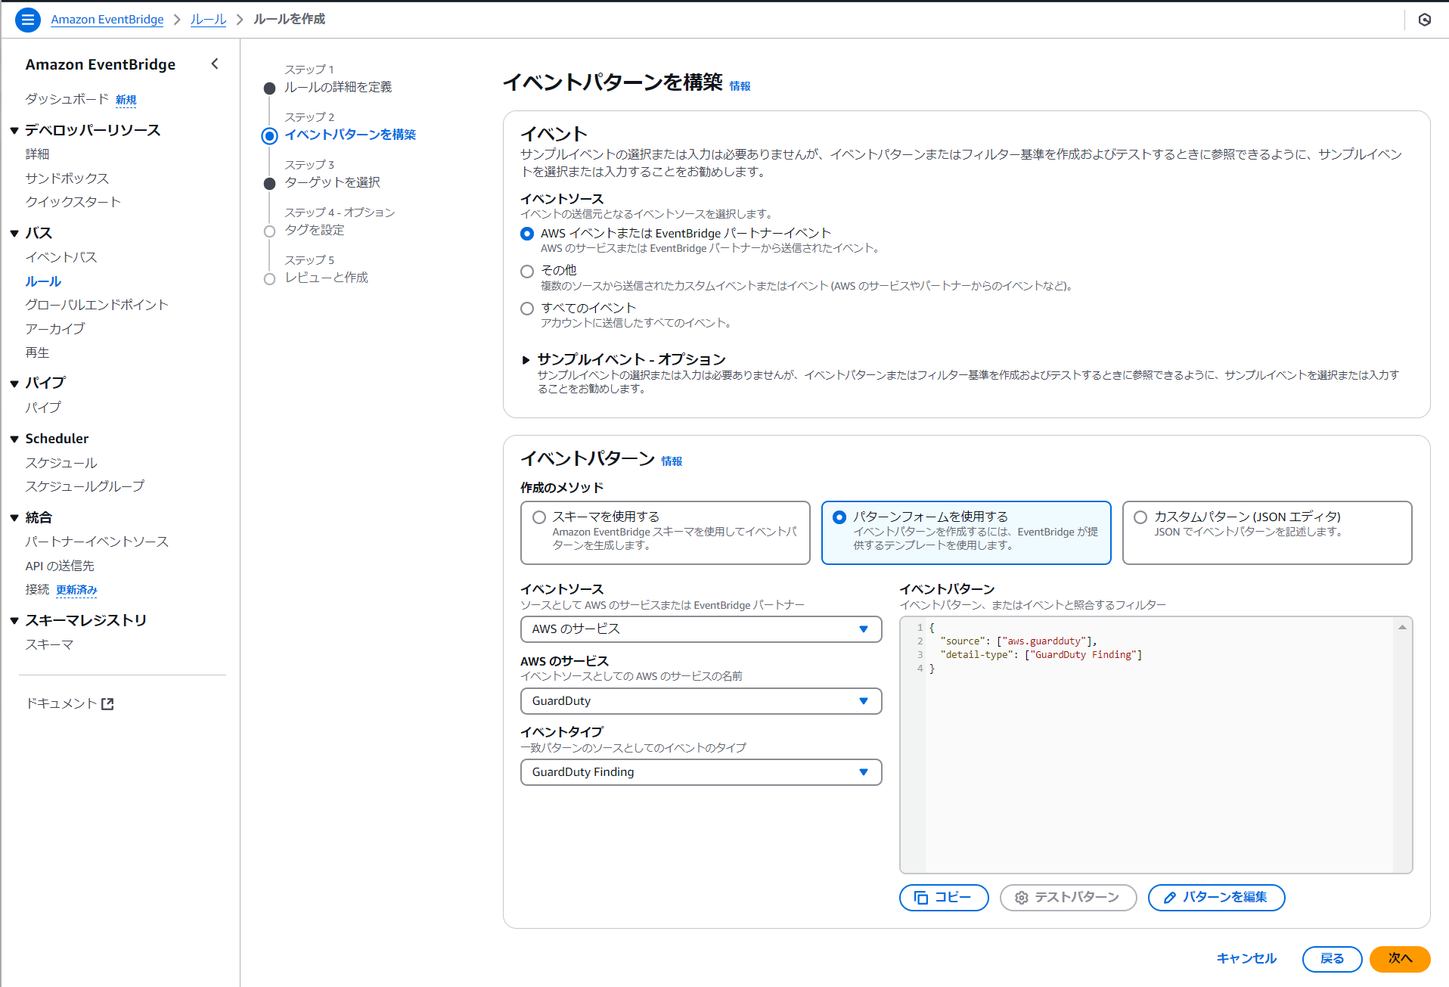
Task: Click 情報 link next to イベントパターンを構築
Action: 740,86
